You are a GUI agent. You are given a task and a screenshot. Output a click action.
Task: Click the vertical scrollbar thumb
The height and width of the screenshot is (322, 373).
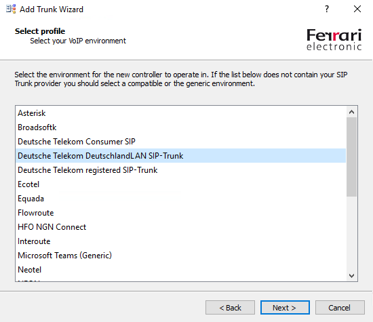coord(351,157)
